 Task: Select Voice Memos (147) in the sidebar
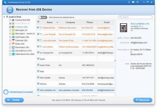click(x=24, y=51)
